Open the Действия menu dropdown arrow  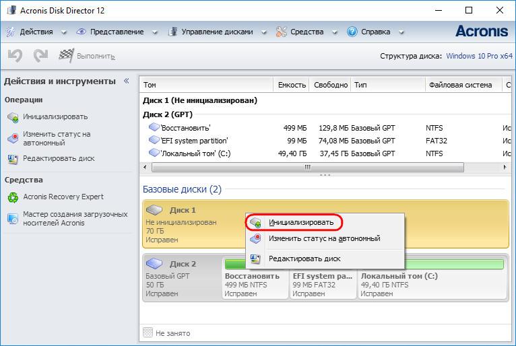pos(64,32)
